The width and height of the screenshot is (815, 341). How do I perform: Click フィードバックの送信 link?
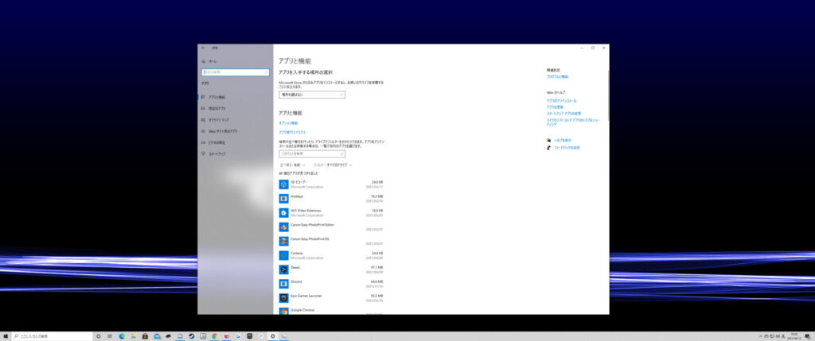coord(567,147)
